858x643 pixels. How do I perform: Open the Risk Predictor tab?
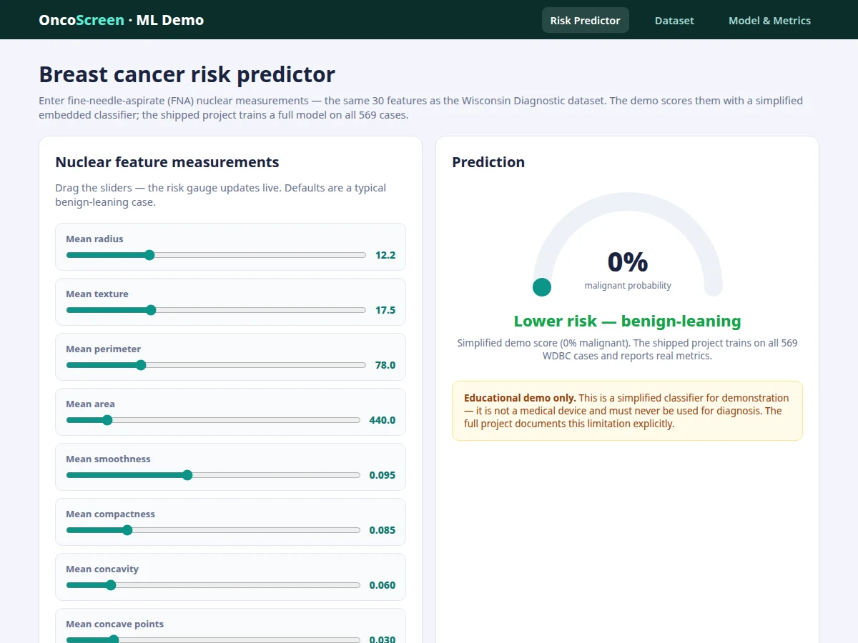coord(585,20)
